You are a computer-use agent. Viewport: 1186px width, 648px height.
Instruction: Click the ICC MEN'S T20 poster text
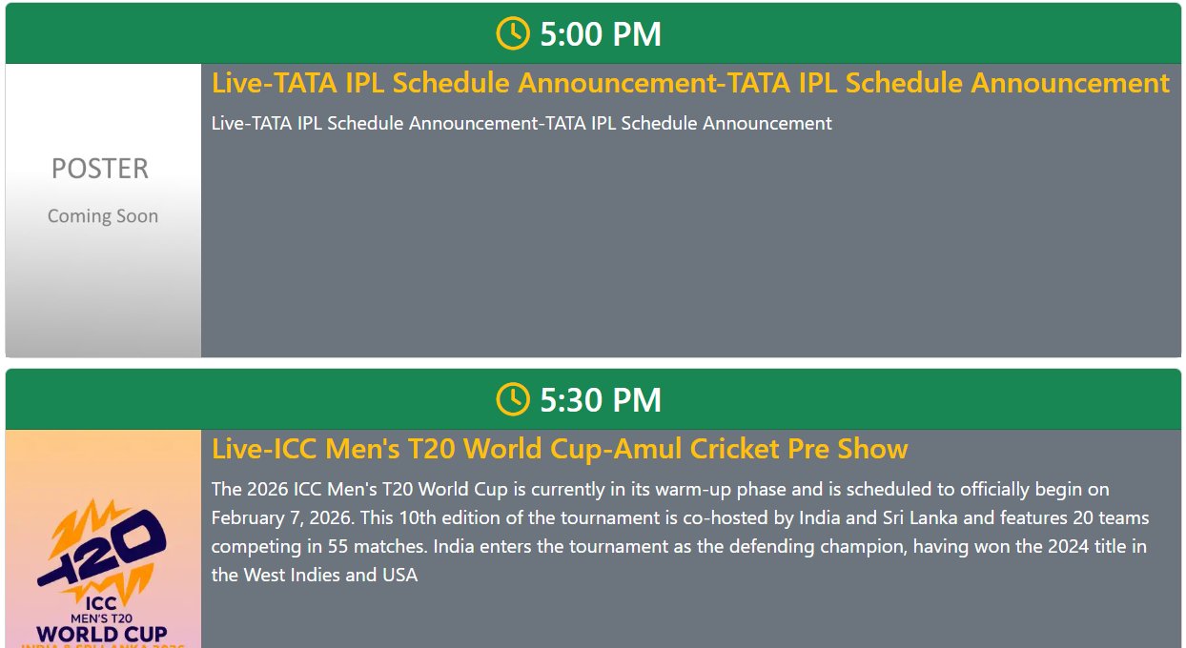(102, 611)
